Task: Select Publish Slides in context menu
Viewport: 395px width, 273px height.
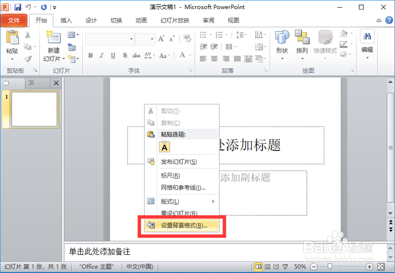Action: pyautogui.click(x=181, y=162)
